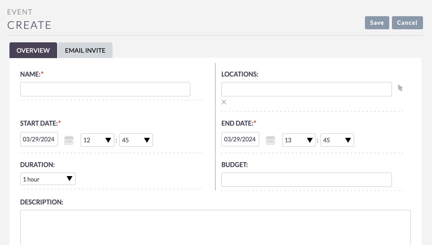Click the 'EVENT' module title text
The height and width of the screenshot is (245, 432).
(20, 12)
